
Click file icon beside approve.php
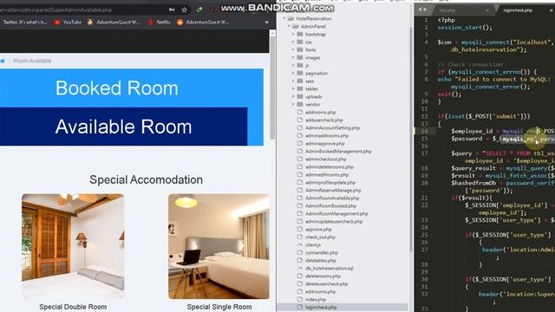tap(300, 229)
